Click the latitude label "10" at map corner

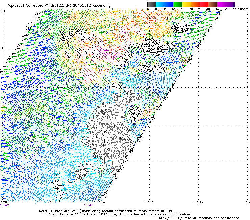click(3, 11)
